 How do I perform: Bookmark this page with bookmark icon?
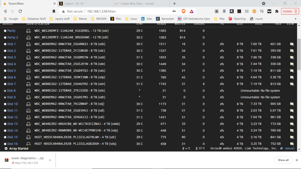(x=54, y=11)
